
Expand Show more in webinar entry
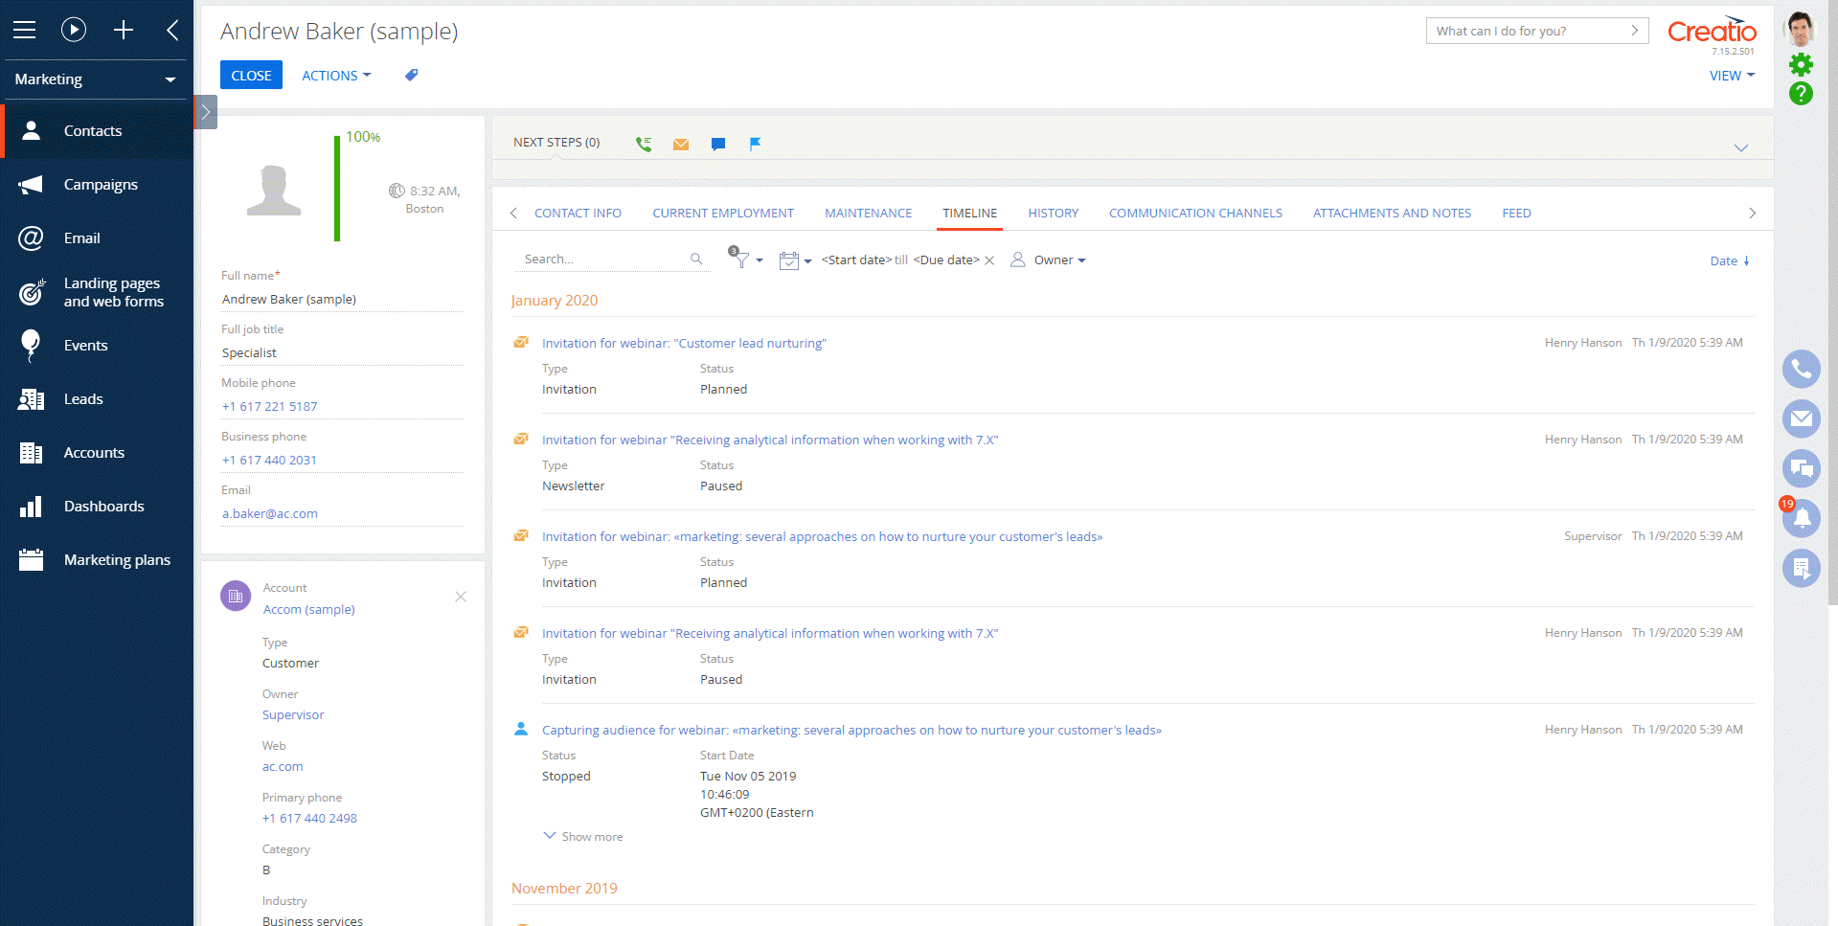[583, 837]
